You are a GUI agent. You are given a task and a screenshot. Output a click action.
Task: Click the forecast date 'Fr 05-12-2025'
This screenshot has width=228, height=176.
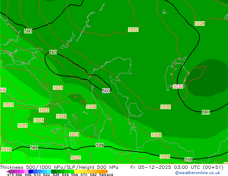coord(151,167)
